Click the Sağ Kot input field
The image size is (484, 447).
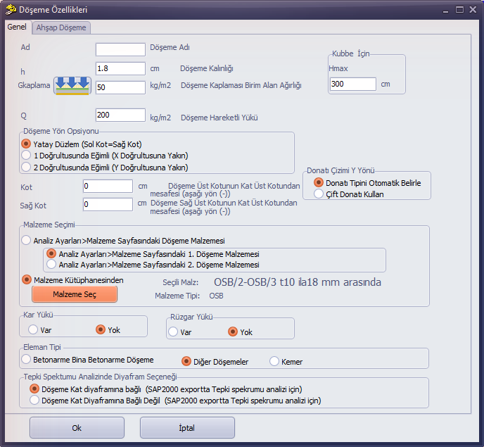click(108, 204)
